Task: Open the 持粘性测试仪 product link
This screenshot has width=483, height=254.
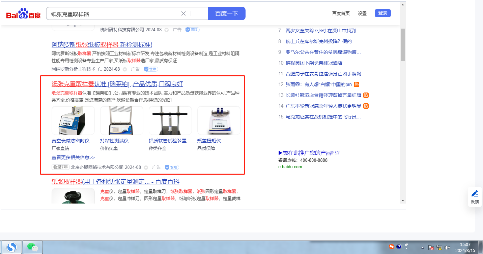Action: [x=114, y=141]
